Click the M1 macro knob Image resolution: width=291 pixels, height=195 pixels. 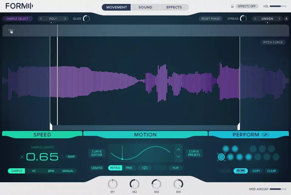coord(113,184)
